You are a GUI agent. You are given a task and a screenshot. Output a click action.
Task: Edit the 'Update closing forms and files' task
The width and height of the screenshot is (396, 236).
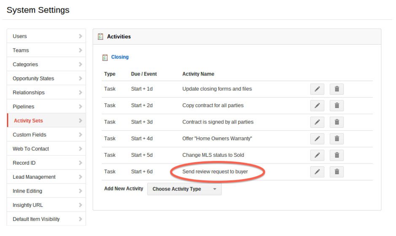(317, 89)
